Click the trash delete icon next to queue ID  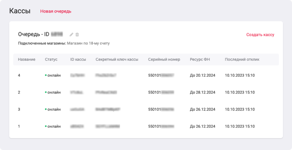pyautogui.click(x=77, y=35)
